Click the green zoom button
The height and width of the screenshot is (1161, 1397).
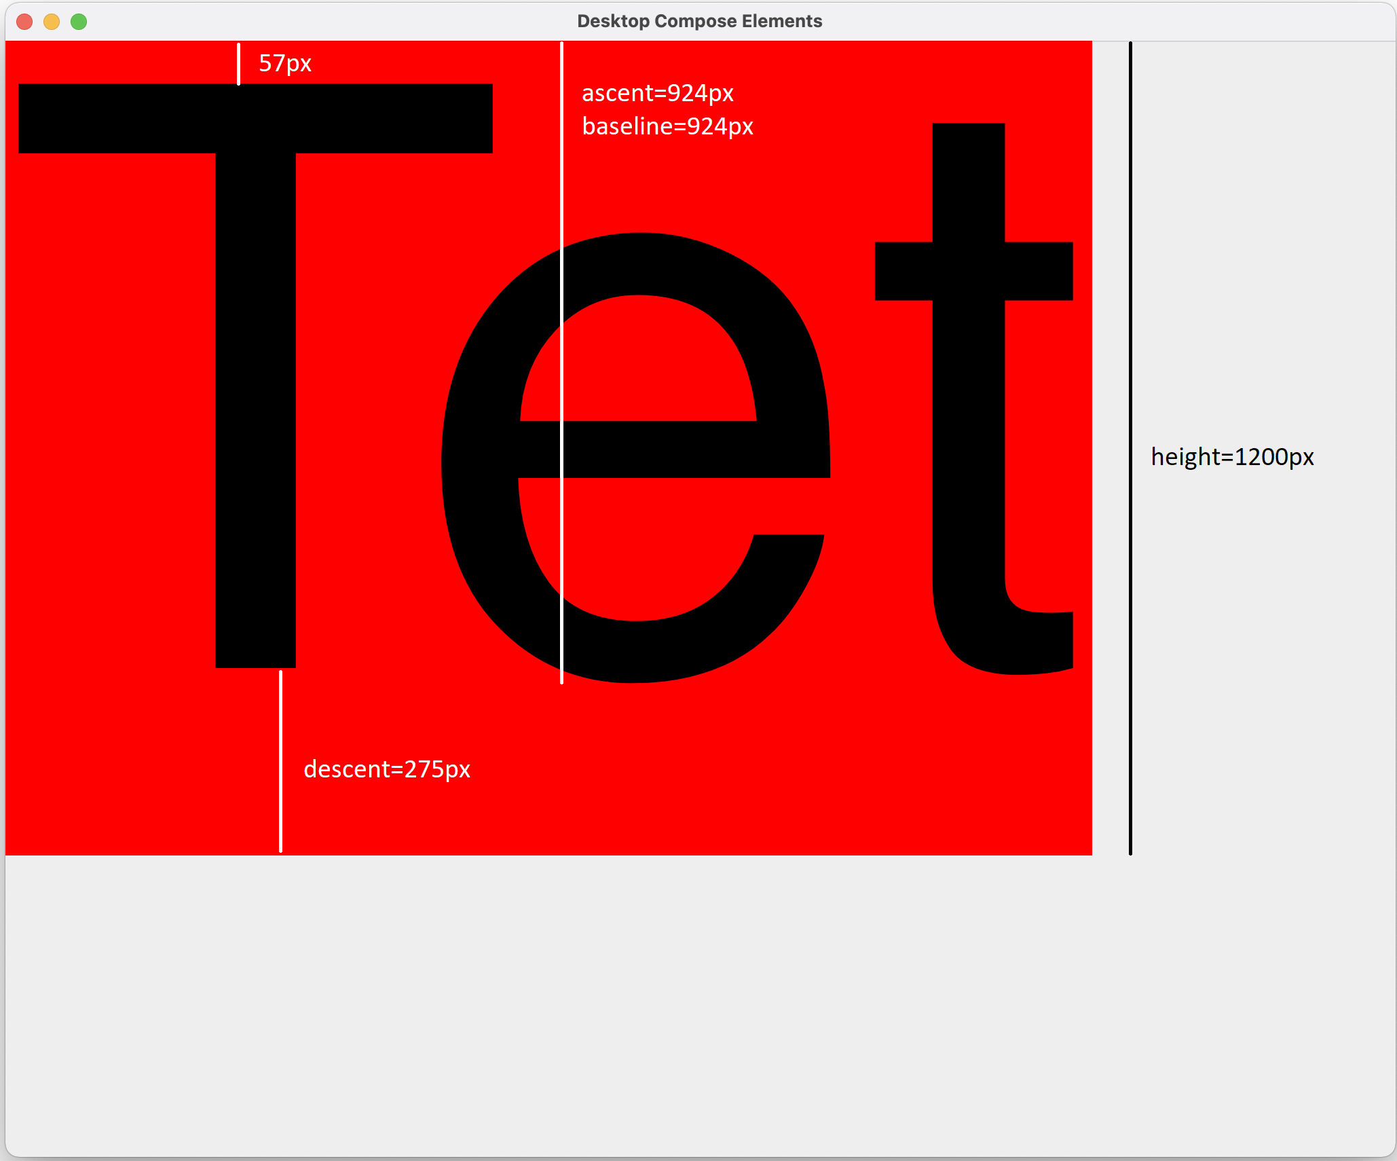79,21
